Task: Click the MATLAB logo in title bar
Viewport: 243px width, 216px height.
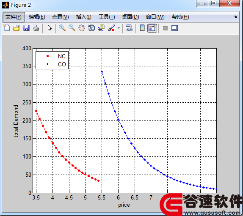Action: 6,5
